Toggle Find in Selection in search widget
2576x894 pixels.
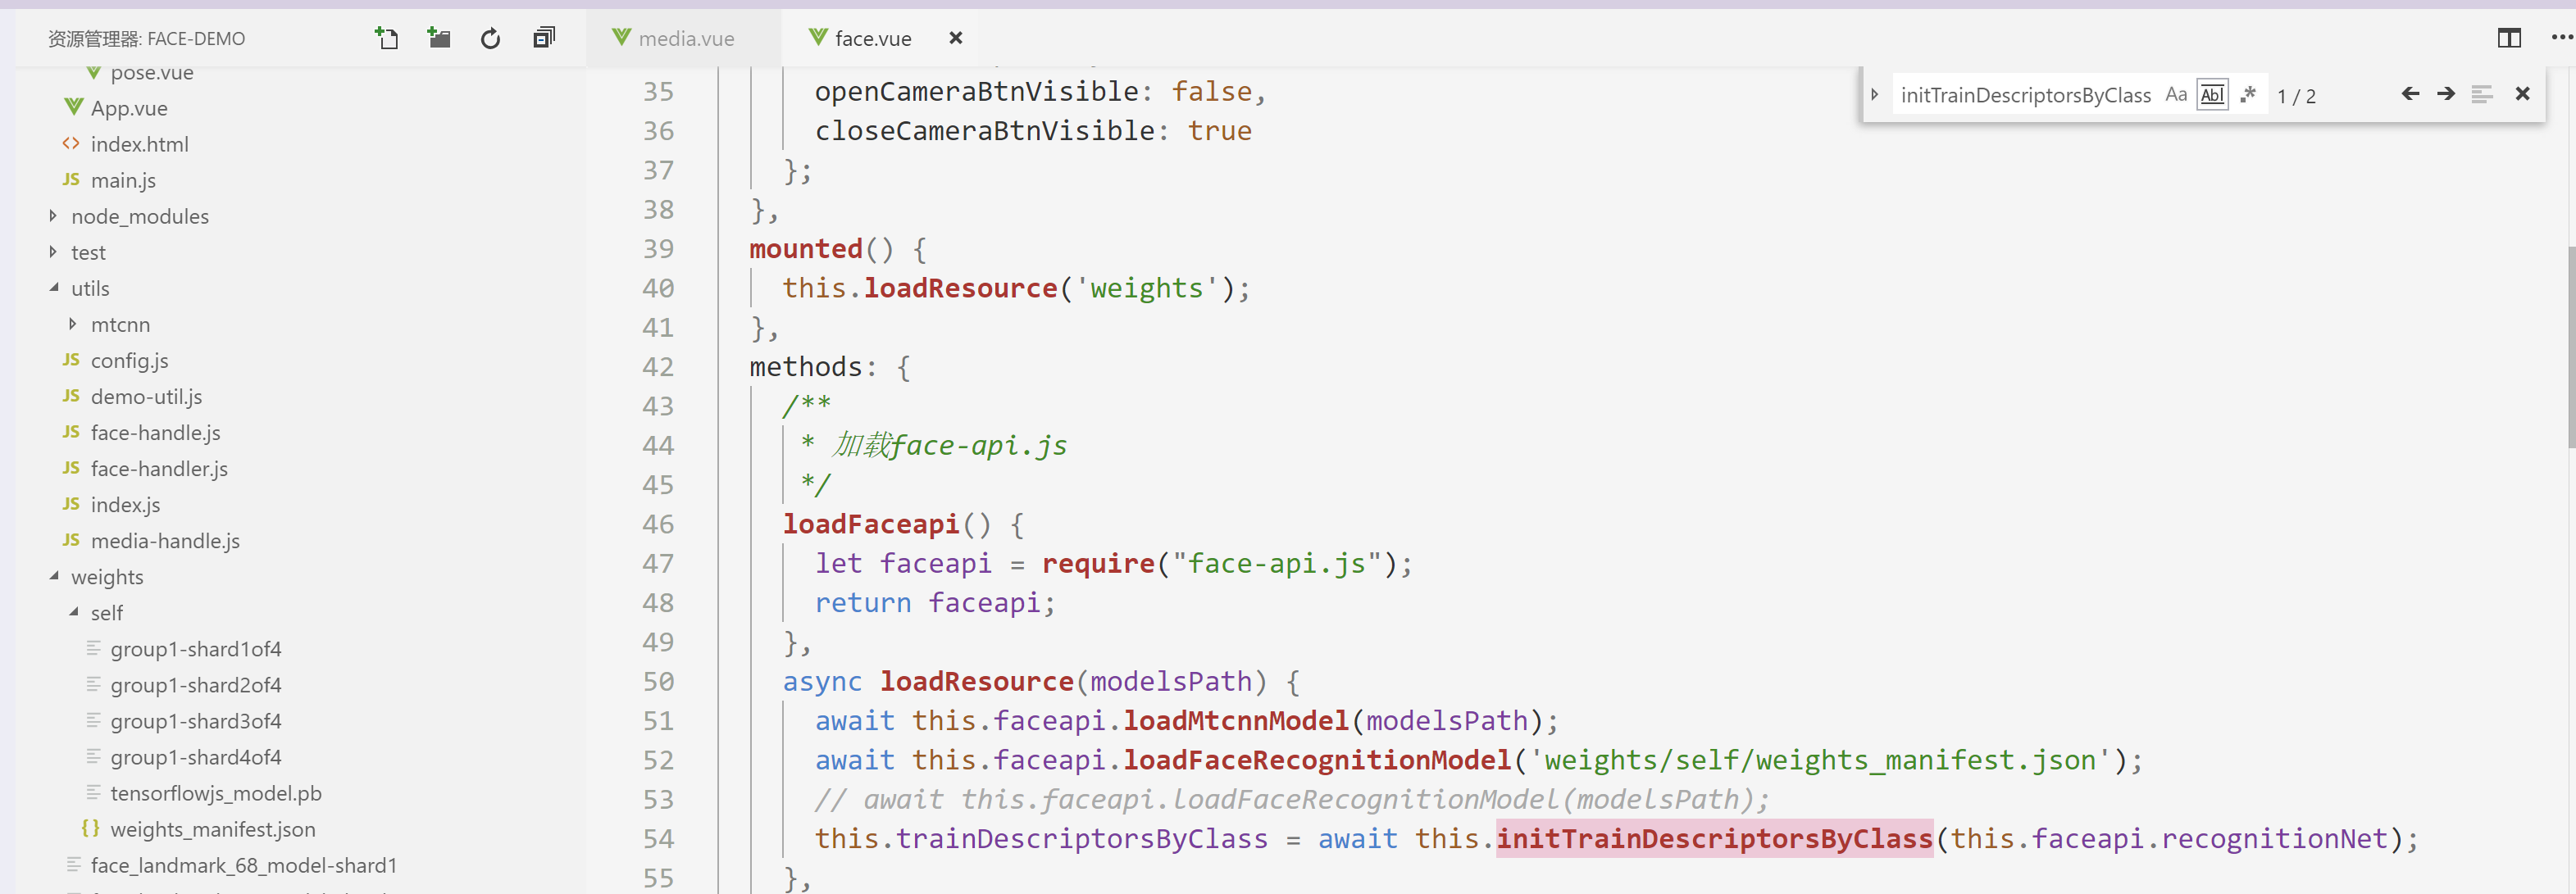(2483, 93)
